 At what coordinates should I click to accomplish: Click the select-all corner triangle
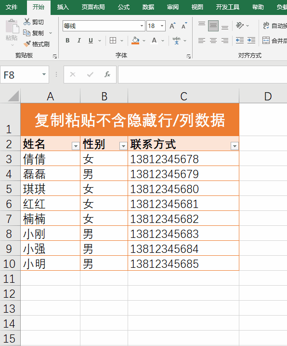[13, 97]
